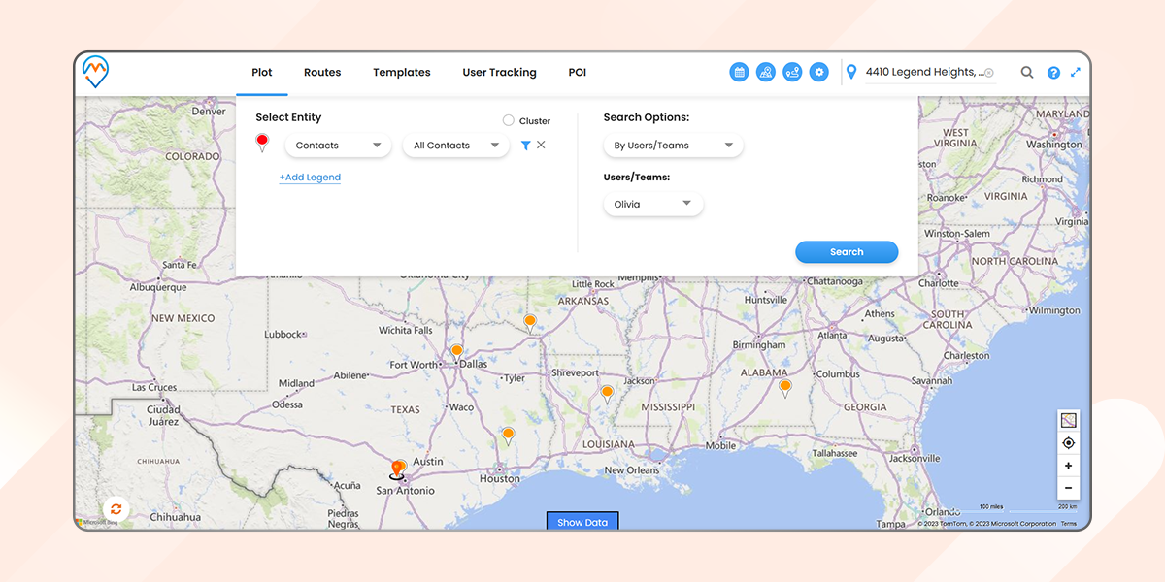
Task: Switch to the Plot tab
Action: [x=262, y=72]
